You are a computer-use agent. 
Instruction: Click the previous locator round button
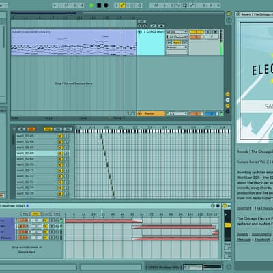click(139, 26)
